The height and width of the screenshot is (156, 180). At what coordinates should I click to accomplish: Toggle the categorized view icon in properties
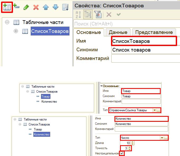point(88,14)
